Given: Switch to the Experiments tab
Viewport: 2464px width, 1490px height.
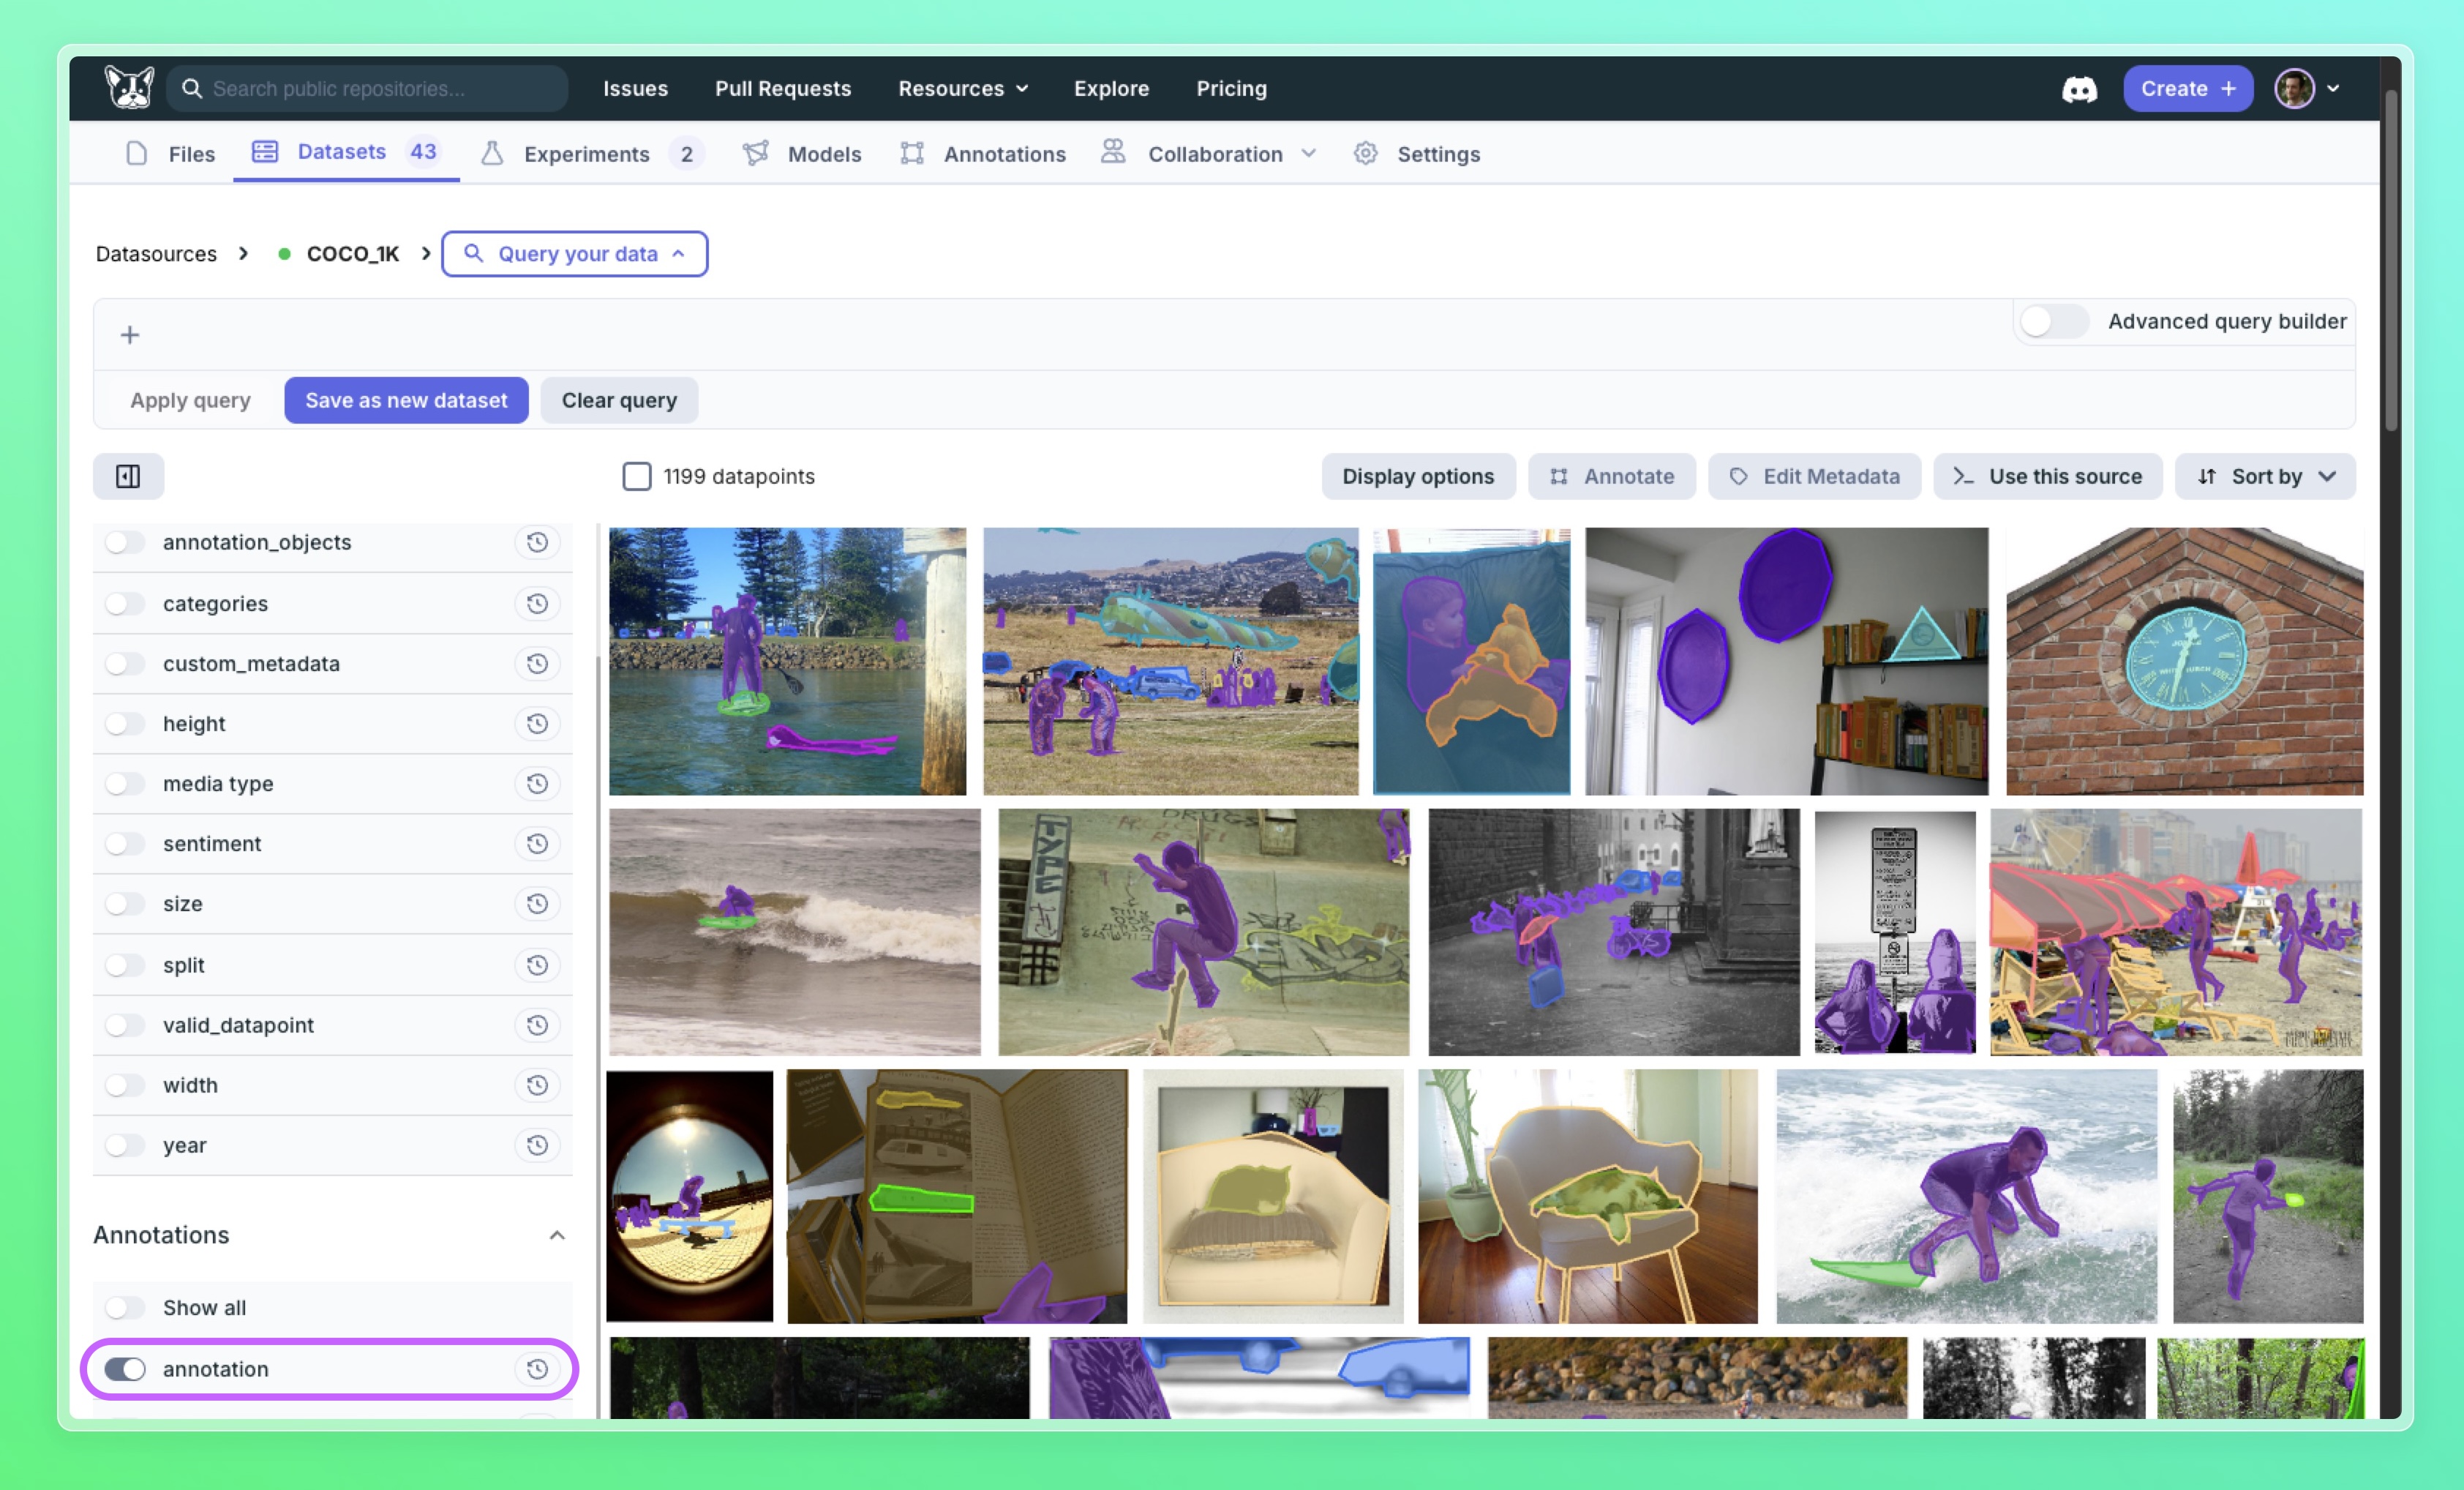Looking at the screenshot, I should pos(587,154).
